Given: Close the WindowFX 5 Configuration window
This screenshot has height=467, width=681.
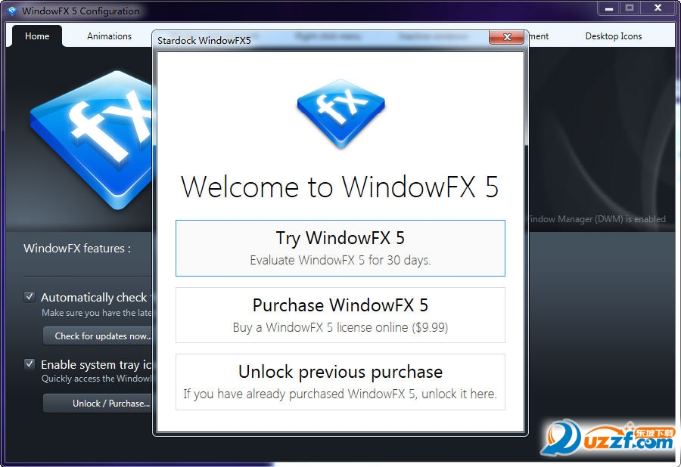Looking at the screenshot, I should pyautogui.click(x=658, y=8).
